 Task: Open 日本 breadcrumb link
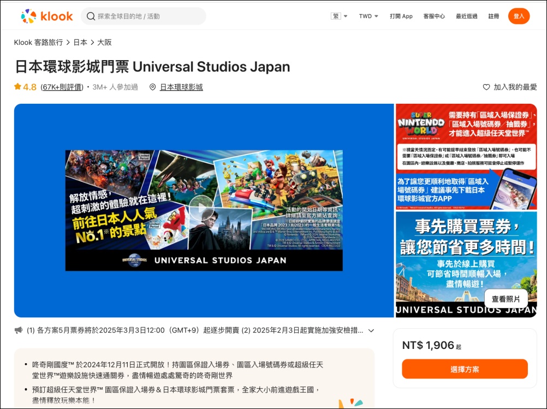point(80,42)
